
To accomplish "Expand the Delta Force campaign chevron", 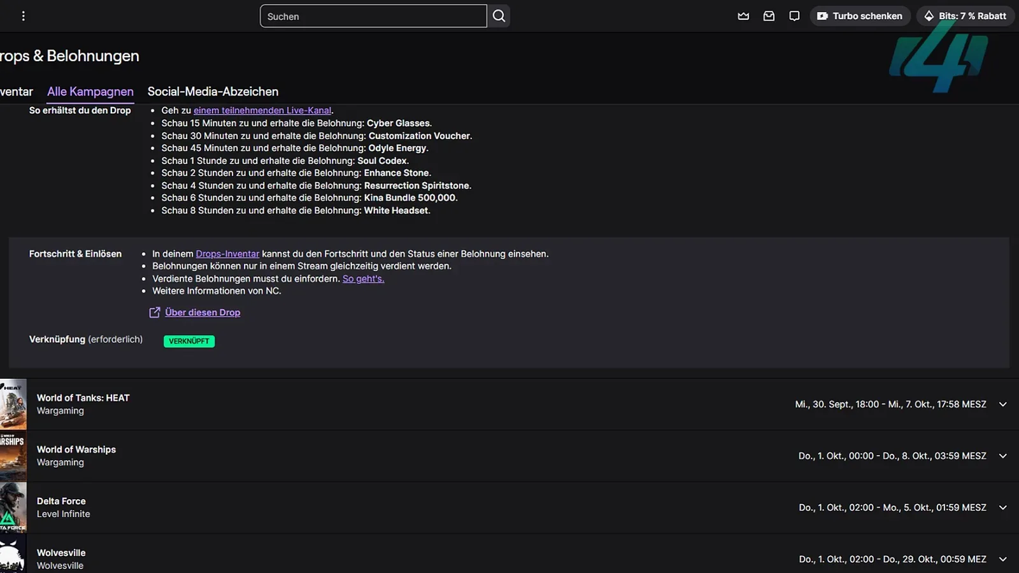I will pos(1003,507).
